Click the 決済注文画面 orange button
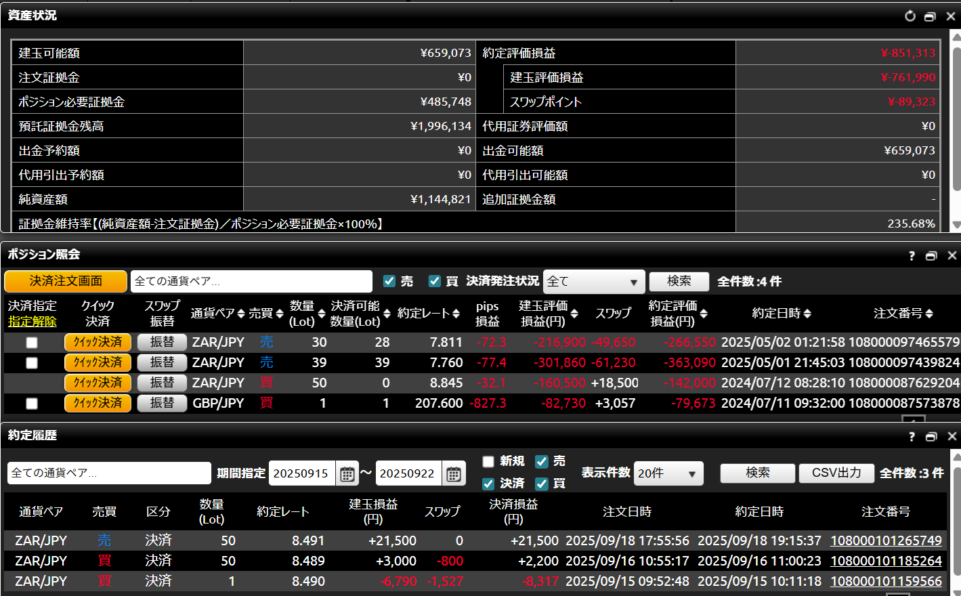The width and height of the screenshot is (961, 596). coord(66,281)
